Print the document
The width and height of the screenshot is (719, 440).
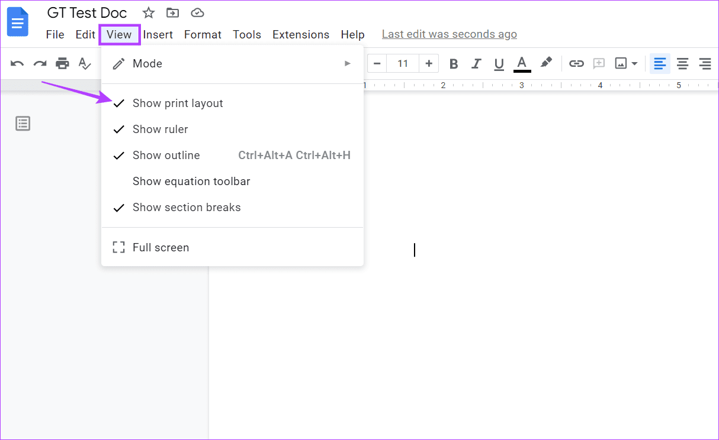(62, 63)
